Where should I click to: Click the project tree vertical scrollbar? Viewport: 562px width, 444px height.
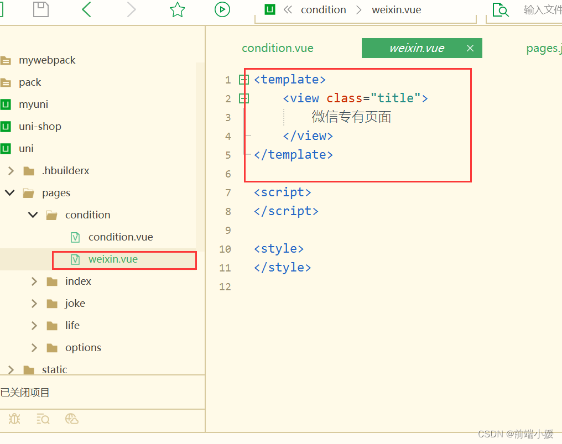tap(200, 156)
